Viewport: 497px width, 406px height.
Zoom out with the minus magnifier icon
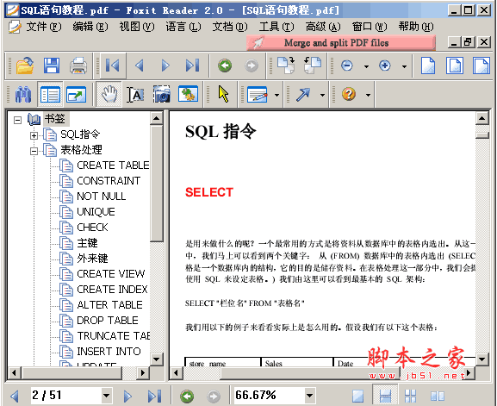(347, 66)
